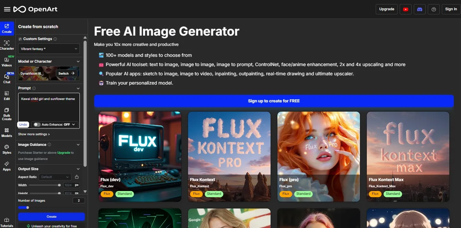The image size is (461, 228).
Task: Open the Auto Enhance options chevron
Action: click(x=73, y=125)
